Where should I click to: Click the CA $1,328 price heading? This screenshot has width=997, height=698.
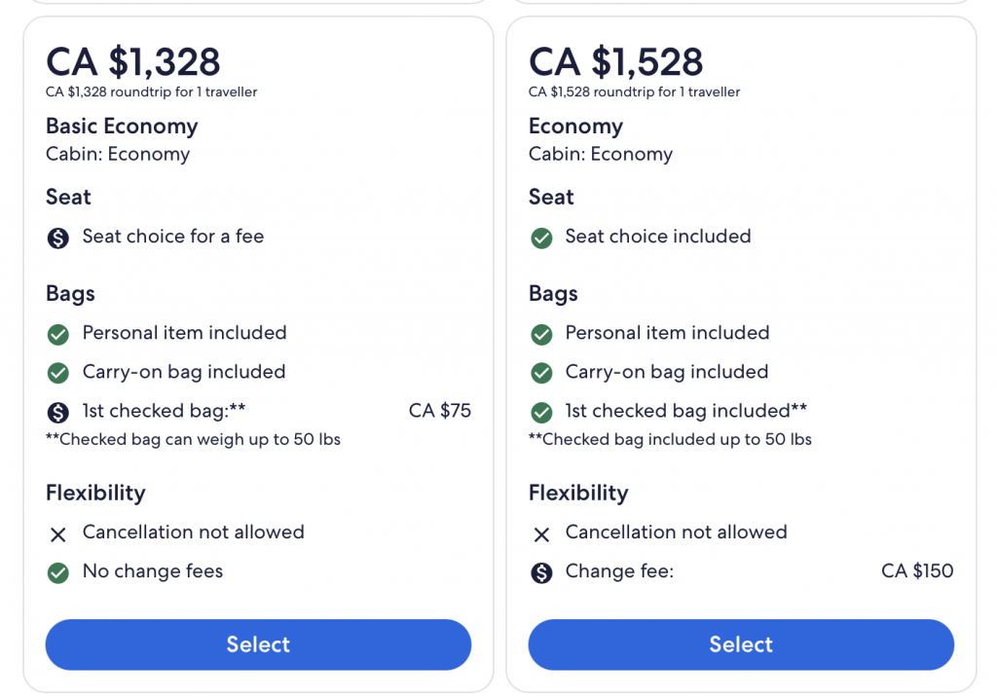coord(133,62)
